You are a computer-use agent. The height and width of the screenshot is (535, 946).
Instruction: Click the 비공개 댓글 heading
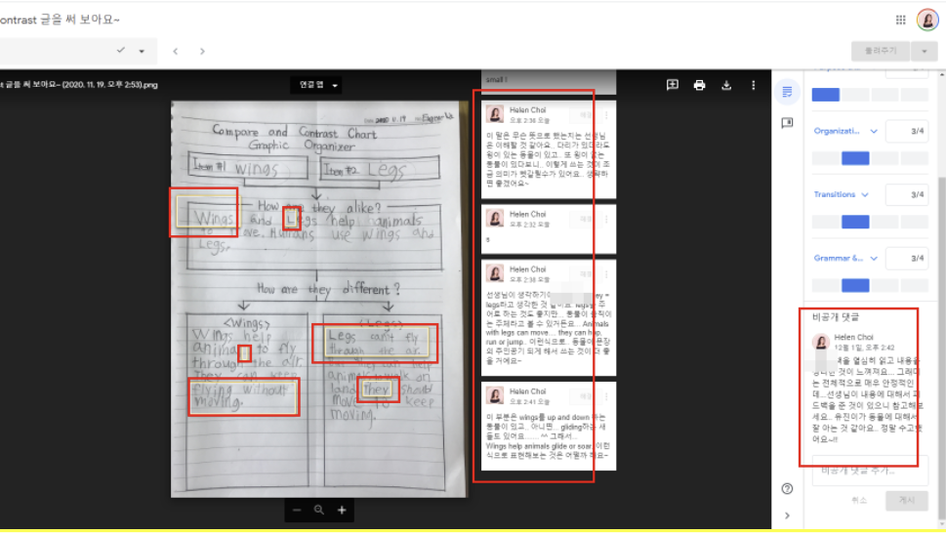click(836, 317)
